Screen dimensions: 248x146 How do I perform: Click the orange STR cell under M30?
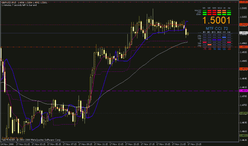click(219, 12)
